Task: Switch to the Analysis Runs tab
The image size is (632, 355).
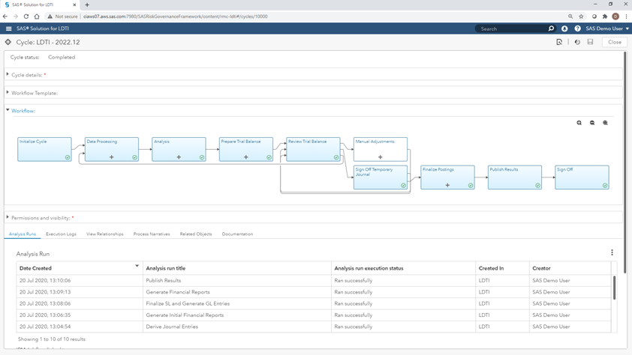Action: tap(23, 234)
